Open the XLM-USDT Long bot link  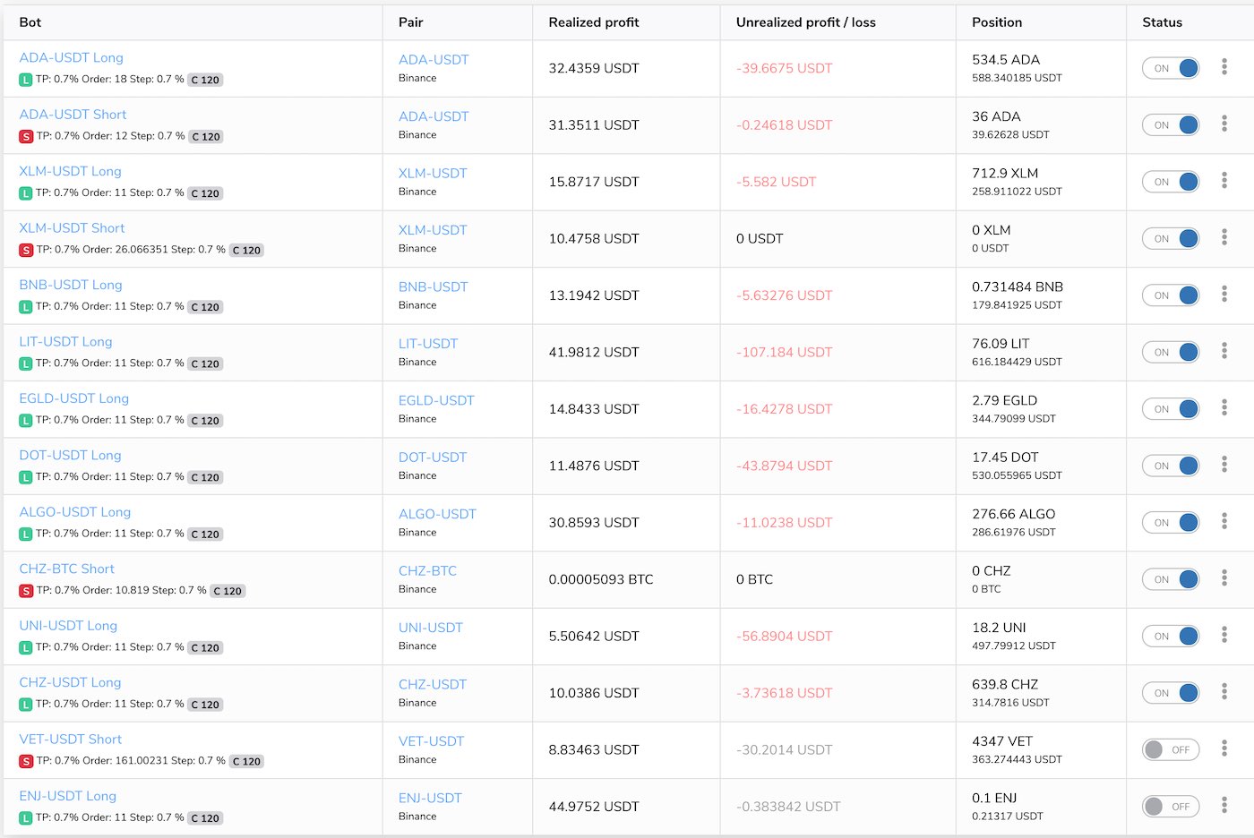[70, 171]
